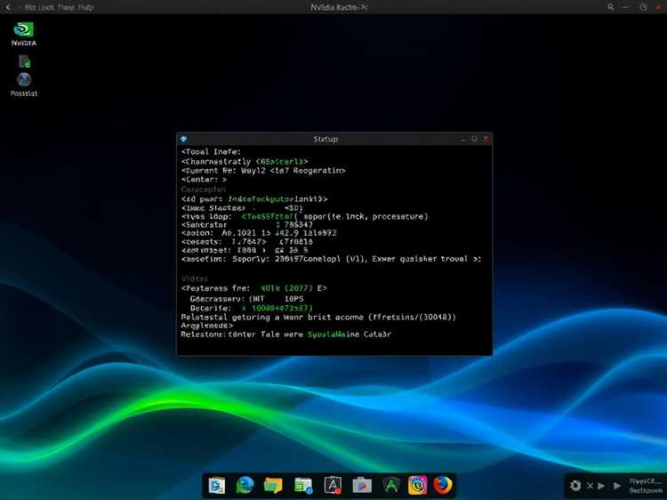Close the Stetup terminal window
667x500 pixels.
coord(486,139)
